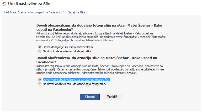Screen dimensions: 202x112
Task: Pick radio circle "Ne dovoli oboževalcem, da označujejo fotografije"
Action: (x=40, y=84)
